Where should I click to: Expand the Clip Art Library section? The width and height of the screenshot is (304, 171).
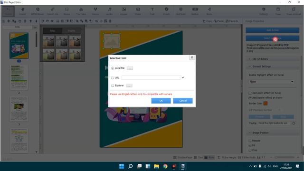pos(272,59)
